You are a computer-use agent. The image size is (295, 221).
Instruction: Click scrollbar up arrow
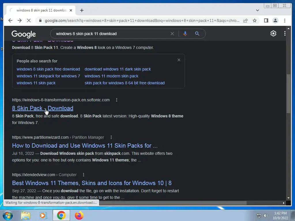click(288, 28)
